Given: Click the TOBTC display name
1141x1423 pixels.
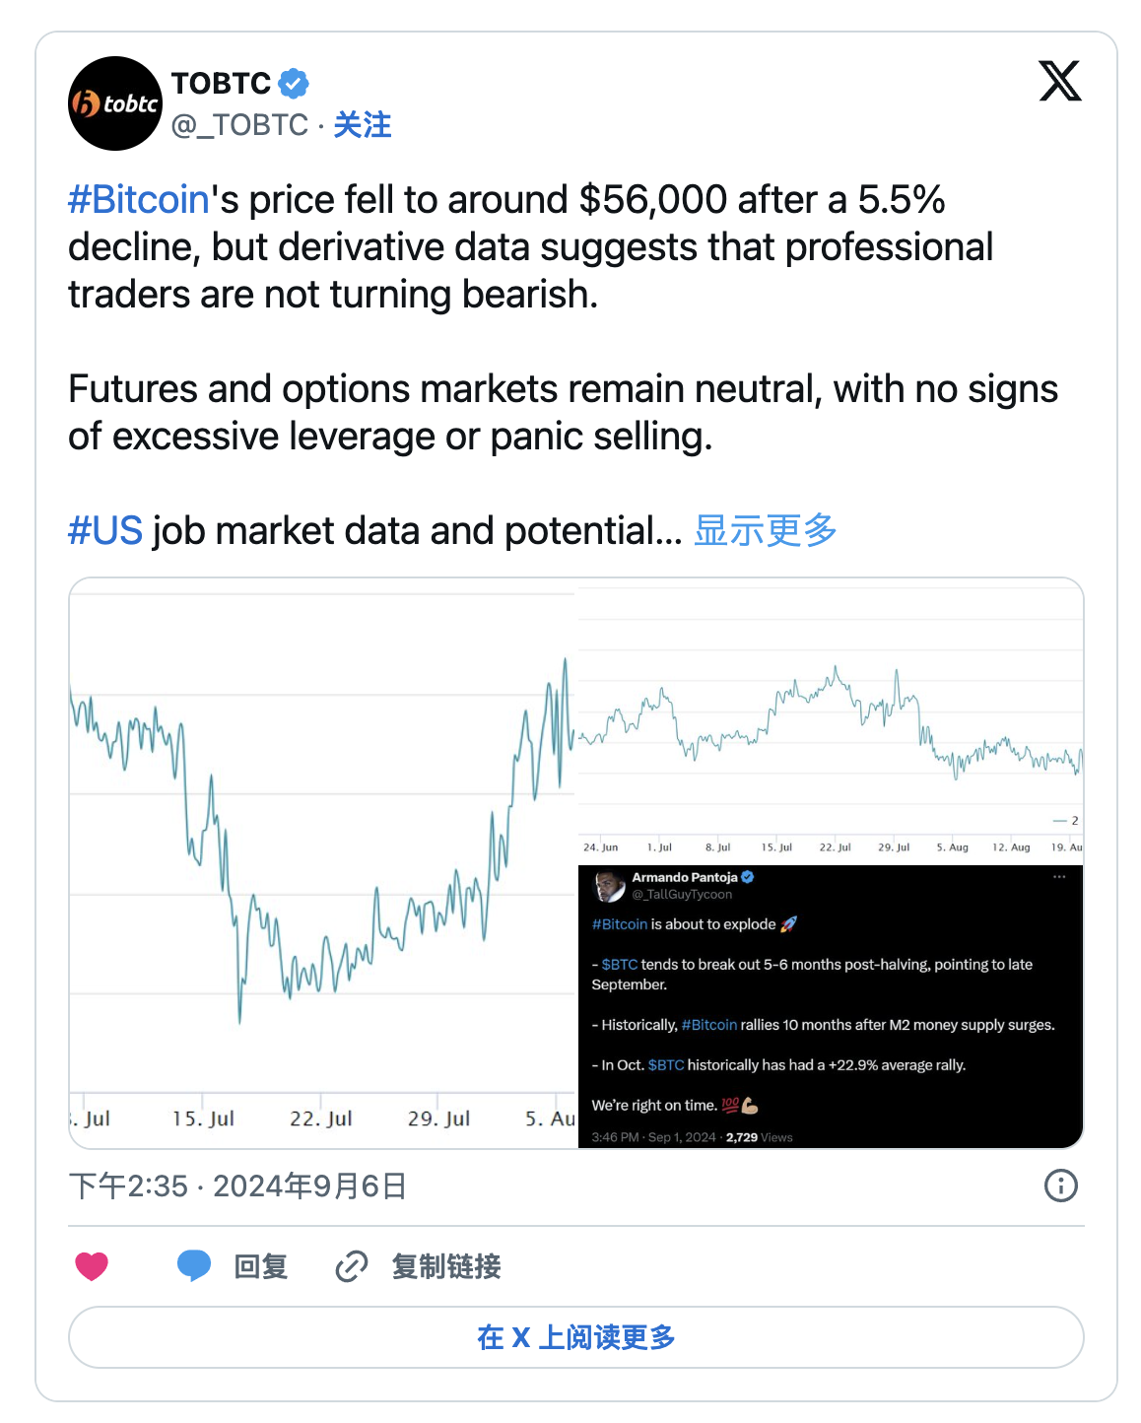Looking at the screenshot, I should click(x=221, y=84).
